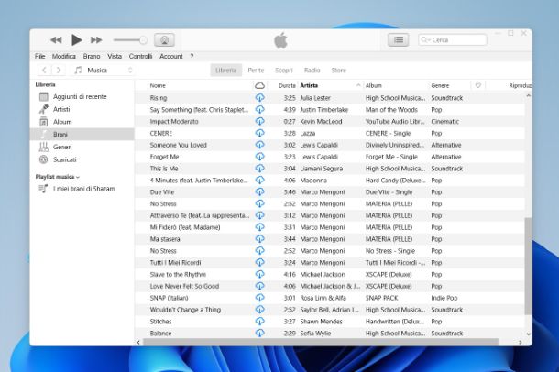Screen dimensions: 559x372
Task: Switch to the Scopri tab
Action: coord(284,71)
